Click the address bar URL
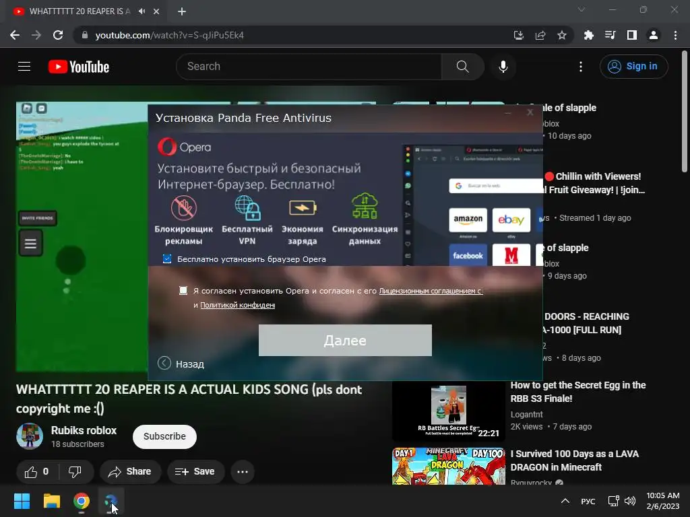Screen dimensions: 690x517 pos(169,35)
